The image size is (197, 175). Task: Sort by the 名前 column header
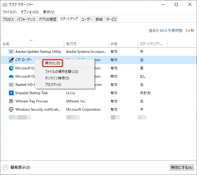point(6,44)
